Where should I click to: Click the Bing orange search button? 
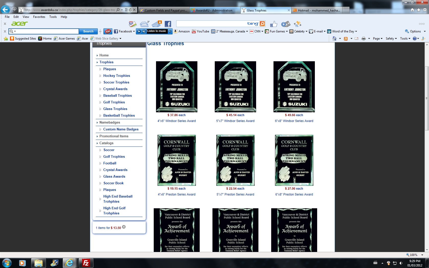(262, 24)
